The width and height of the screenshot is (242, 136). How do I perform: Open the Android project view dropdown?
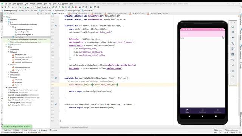pyautogui.click(x=9, y=14)
